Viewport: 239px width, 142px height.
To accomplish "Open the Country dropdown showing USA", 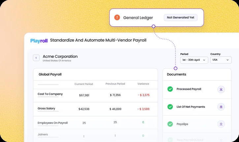I will [x=221, y=60].
